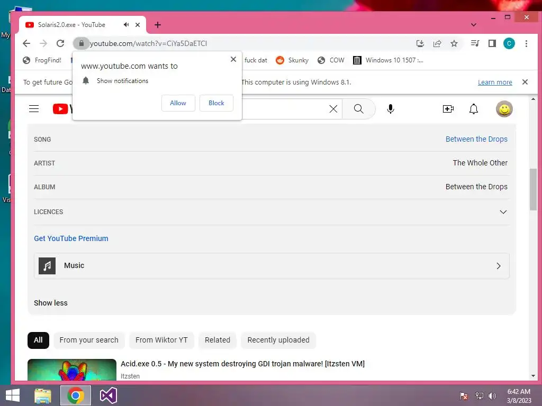Click Get YouTube Premium

coord(71,238)
